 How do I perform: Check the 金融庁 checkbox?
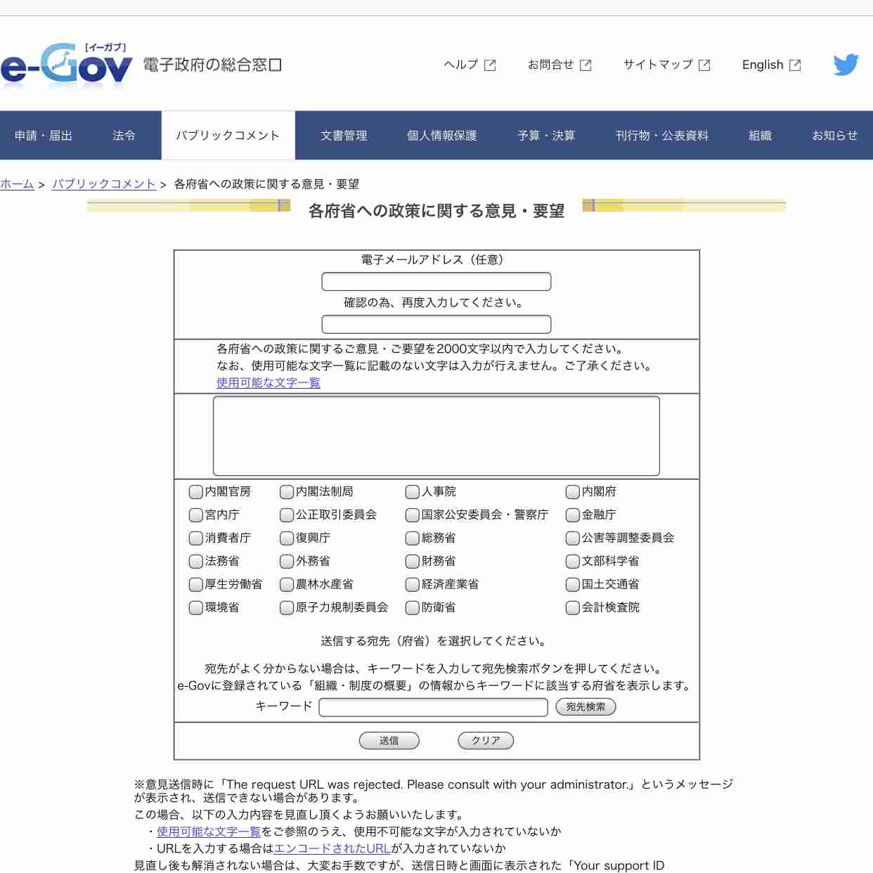pyautogui.click(x=573, y=515)
